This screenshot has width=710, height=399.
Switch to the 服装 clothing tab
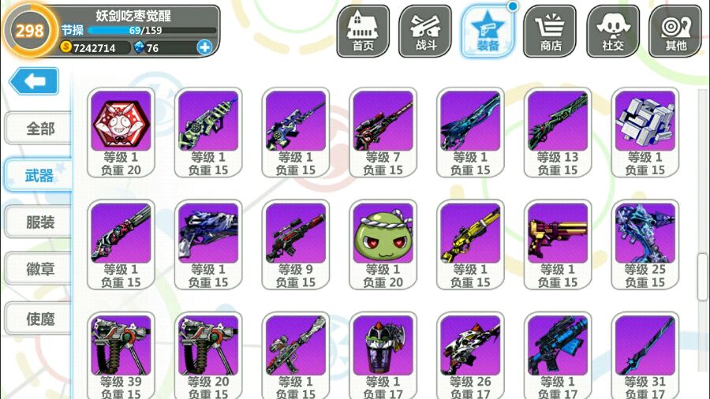click(38, 222)
